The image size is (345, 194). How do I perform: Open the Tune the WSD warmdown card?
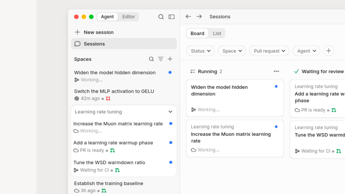tap(317, 140)
